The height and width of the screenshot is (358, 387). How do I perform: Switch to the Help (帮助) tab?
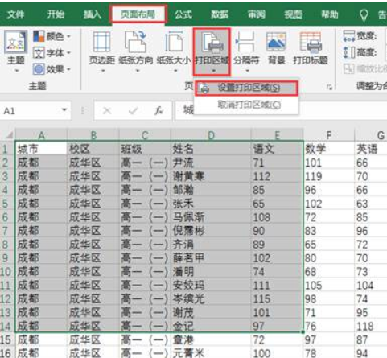330,14
